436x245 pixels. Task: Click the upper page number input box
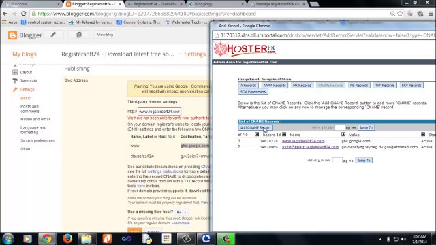[339, 127]
